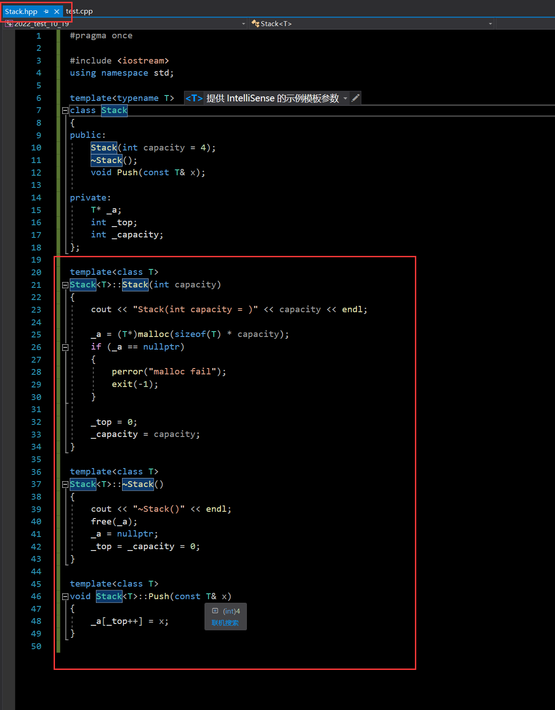Click line number 25 in gutter
This screenshot has width=555, height=710.
point(36,335)
